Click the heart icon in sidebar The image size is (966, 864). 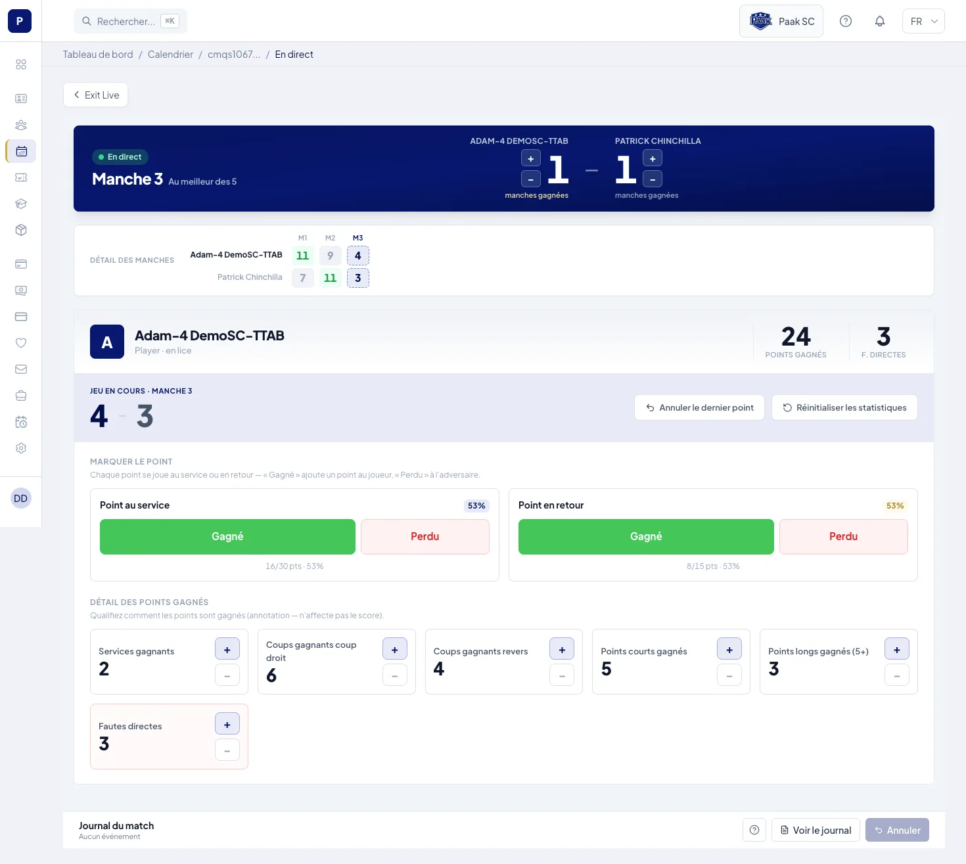point(21,343)
